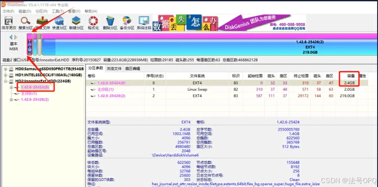Screen dimensions: 378x187
Task: Open the 分区(P) menu
Action: coord(41,11)
